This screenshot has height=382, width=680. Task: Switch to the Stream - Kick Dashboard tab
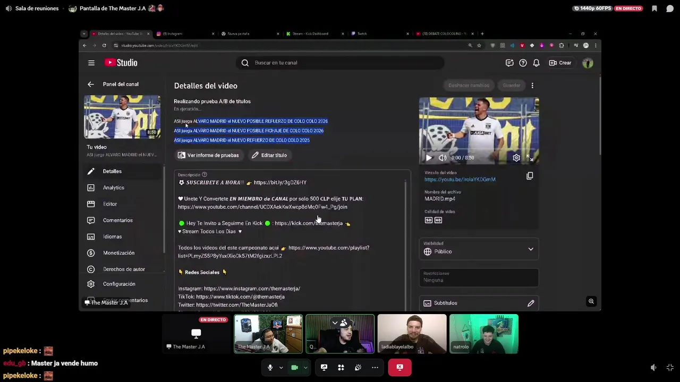314,34
